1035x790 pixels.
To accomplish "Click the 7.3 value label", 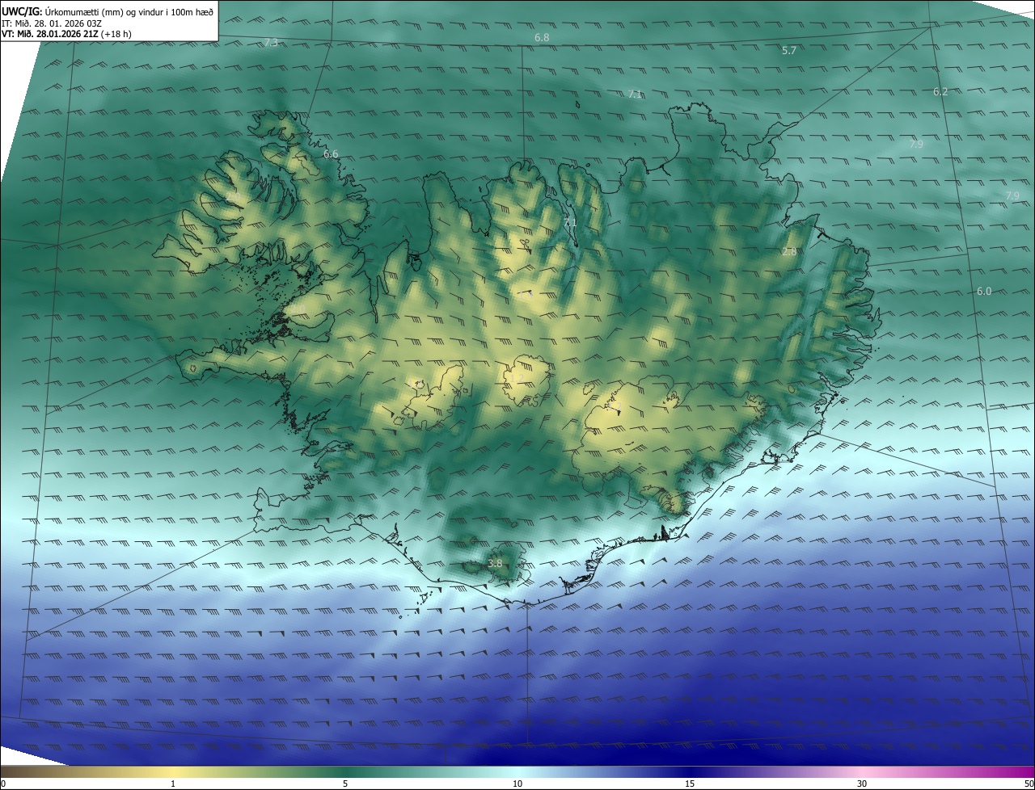I will [x=271, y=42].
